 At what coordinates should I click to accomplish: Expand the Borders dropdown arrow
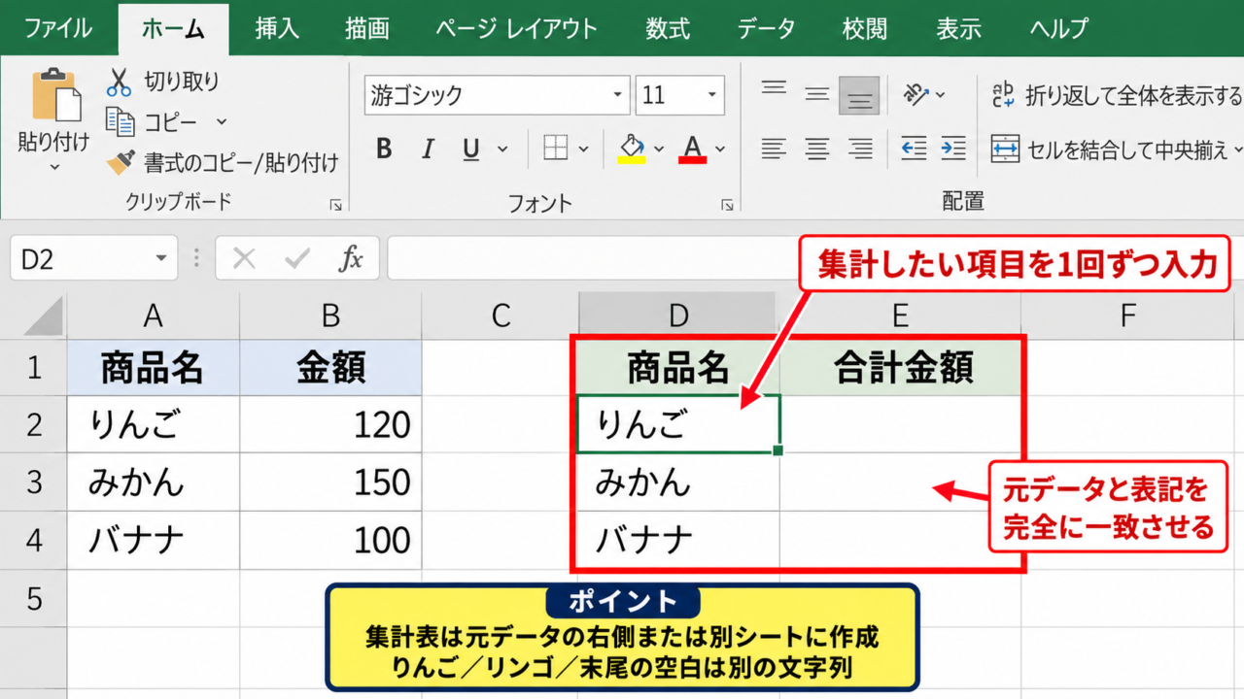tap(583, 150)
